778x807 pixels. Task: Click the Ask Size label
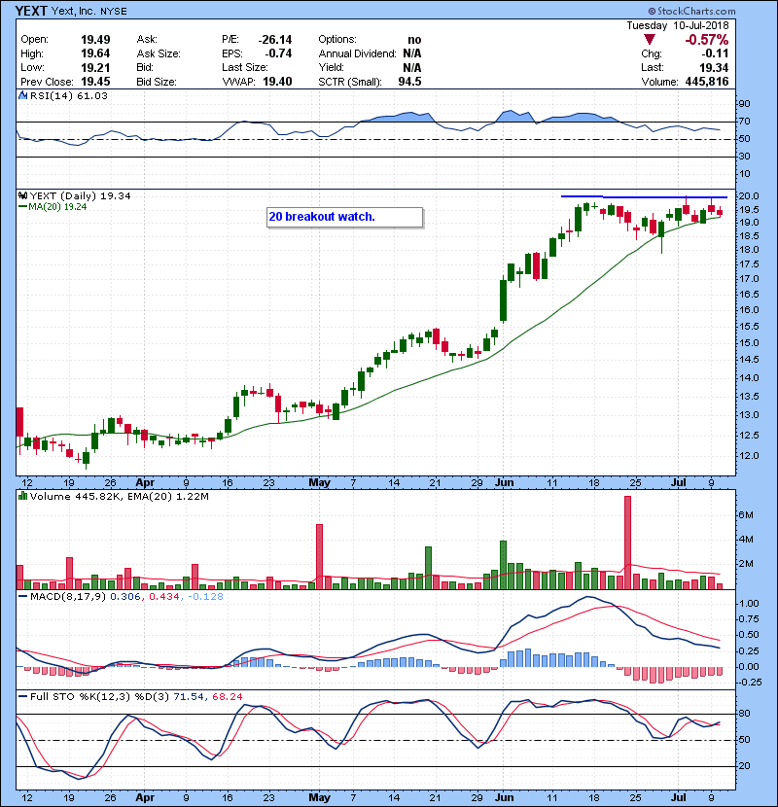click(159, 53)
